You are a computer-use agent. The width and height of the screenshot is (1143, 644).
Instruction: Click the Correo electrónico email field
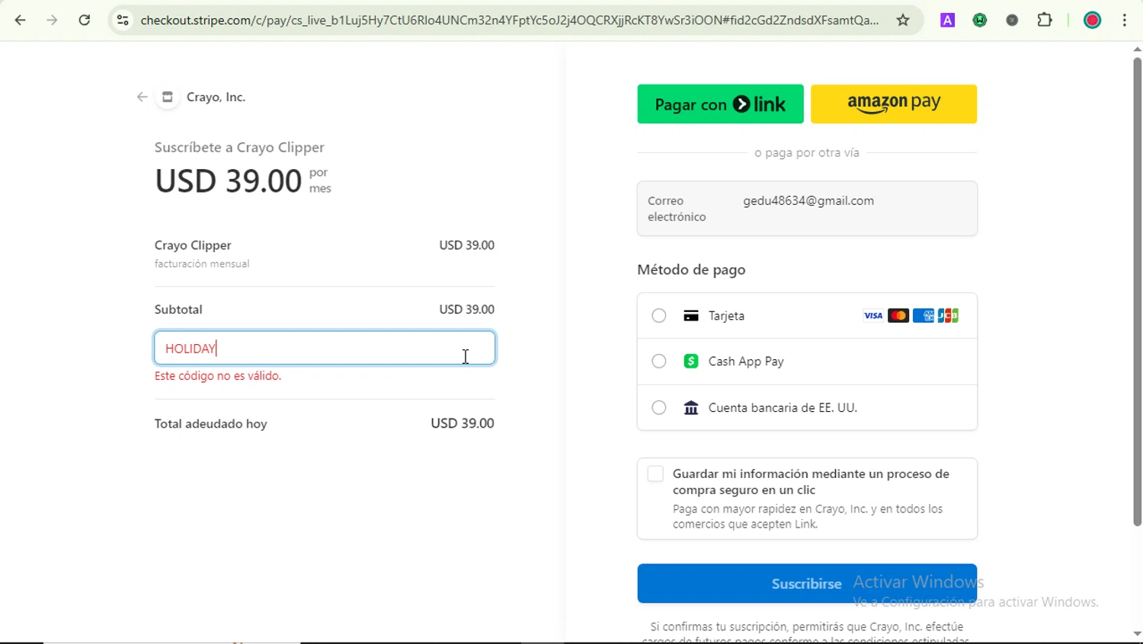click(x=807, y=209)
